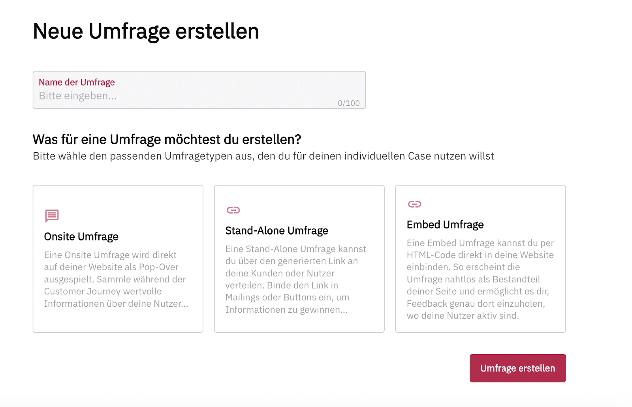The image size is (632, 407).
Task: Click the Stand-Alone Umfrage link icon
Action: coord(233,210)
